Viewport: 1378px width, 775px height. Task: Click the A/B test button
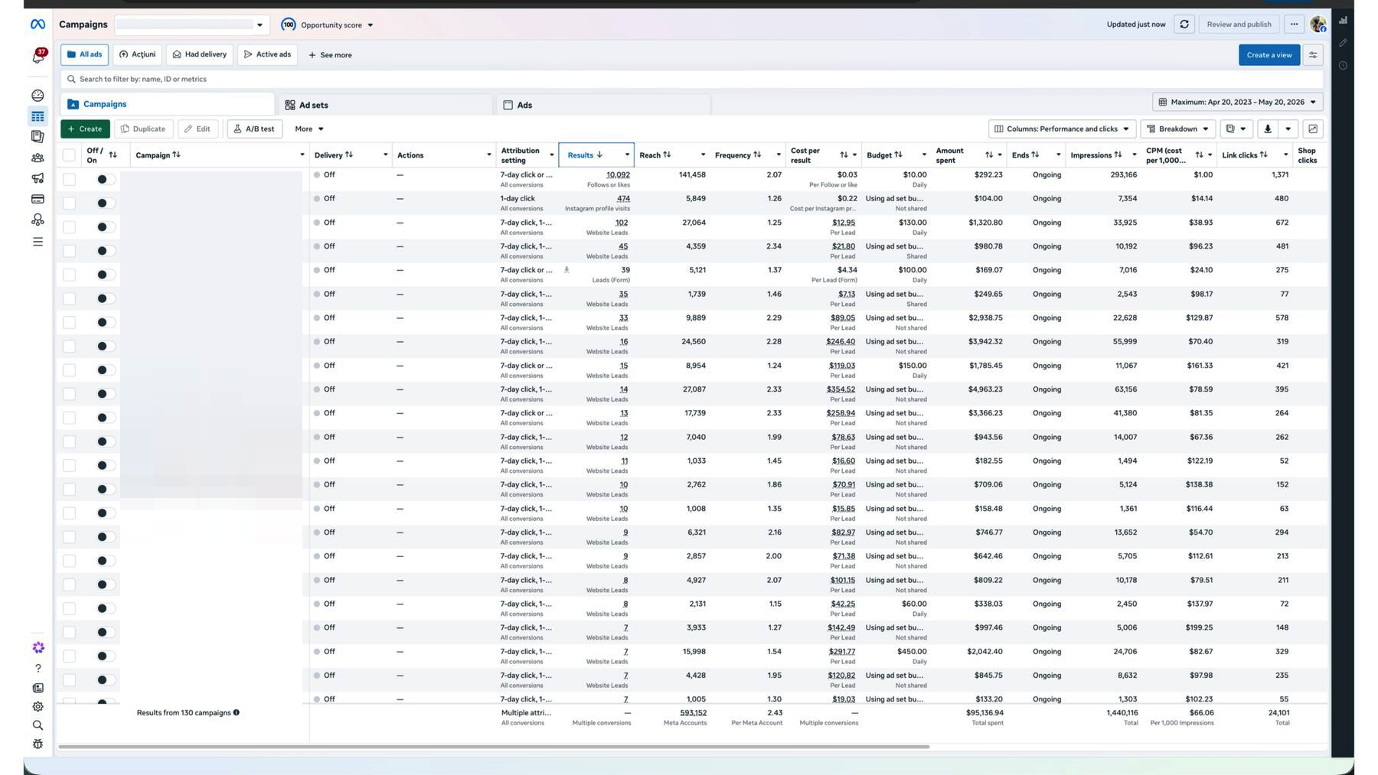click(x=255, y=129)
